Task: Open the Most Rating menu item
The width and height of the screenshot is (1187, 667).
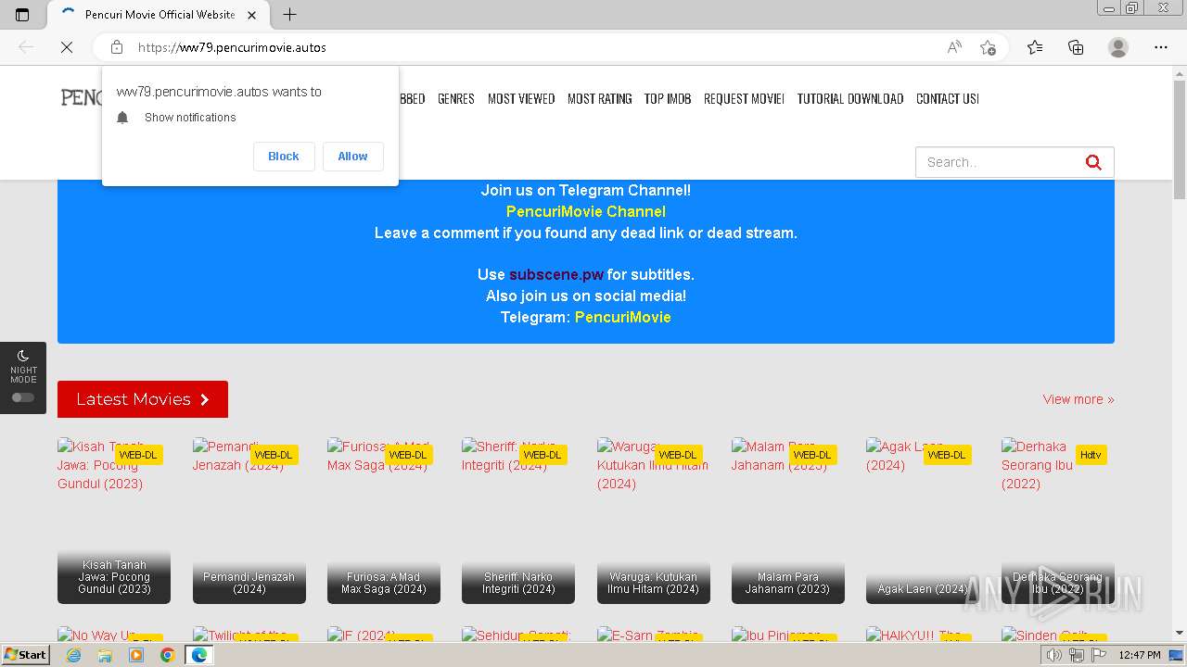Action: pos(599,99)
